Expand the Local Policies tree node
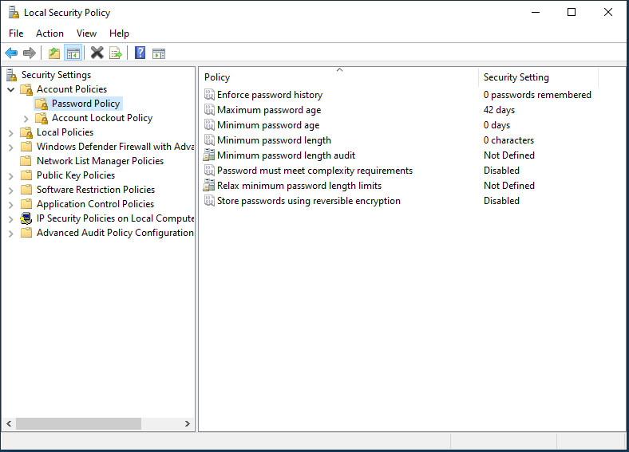The width and height of the screenshot is (629, 452). pyautogui.click(x=11, y=133)
